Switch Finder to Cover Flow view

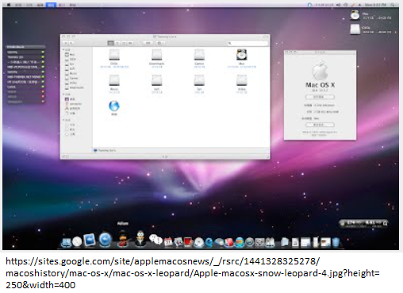pyautogui.click(x=130, y=43)
